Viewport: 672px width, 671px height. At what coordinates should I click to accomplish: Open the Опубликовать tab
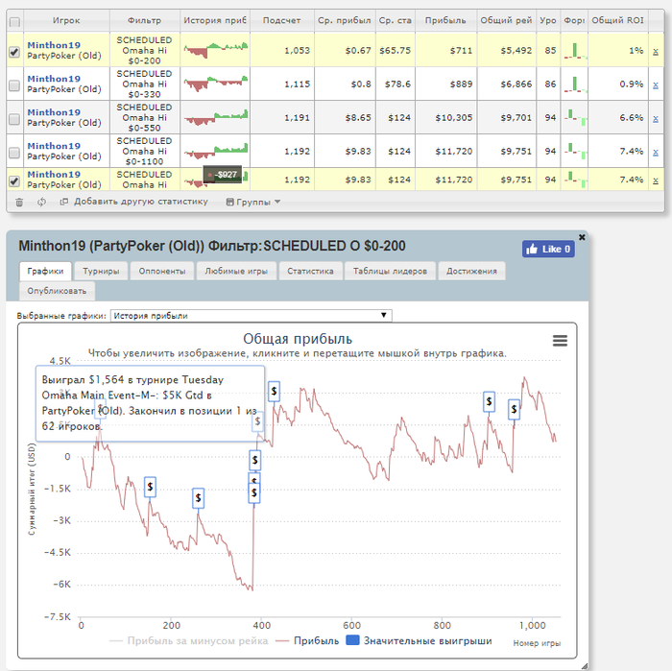57,291
